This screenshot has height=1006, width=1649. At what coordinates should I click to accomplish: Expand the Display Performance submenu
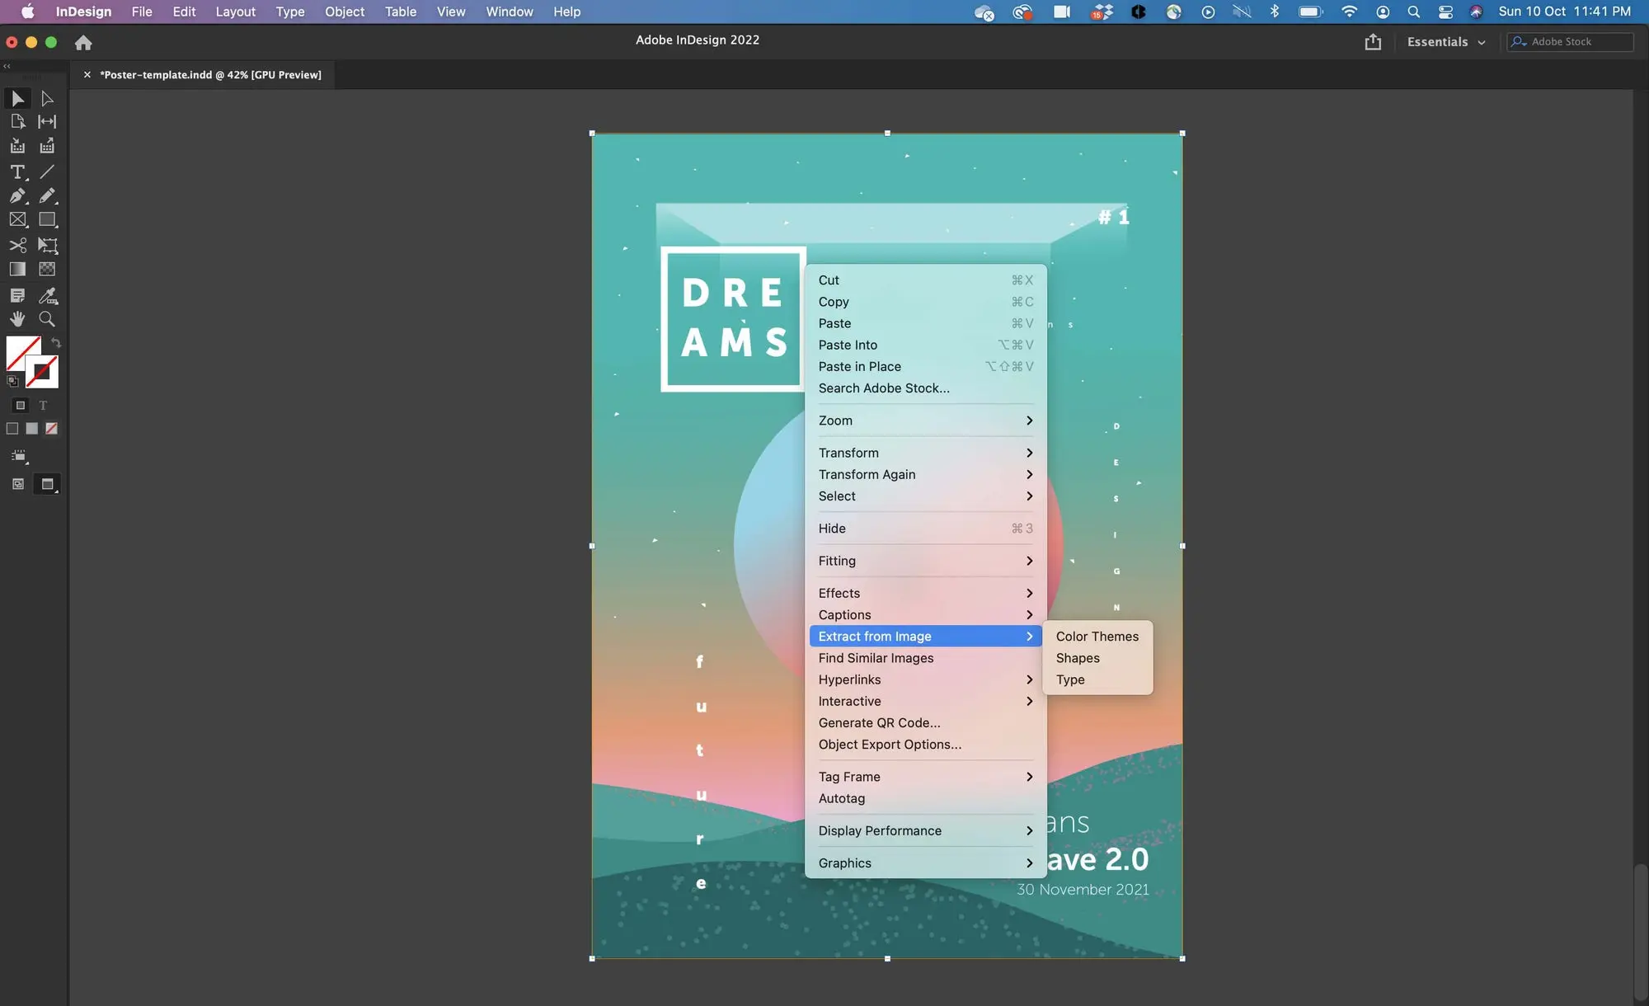click(x=880, y=830)
